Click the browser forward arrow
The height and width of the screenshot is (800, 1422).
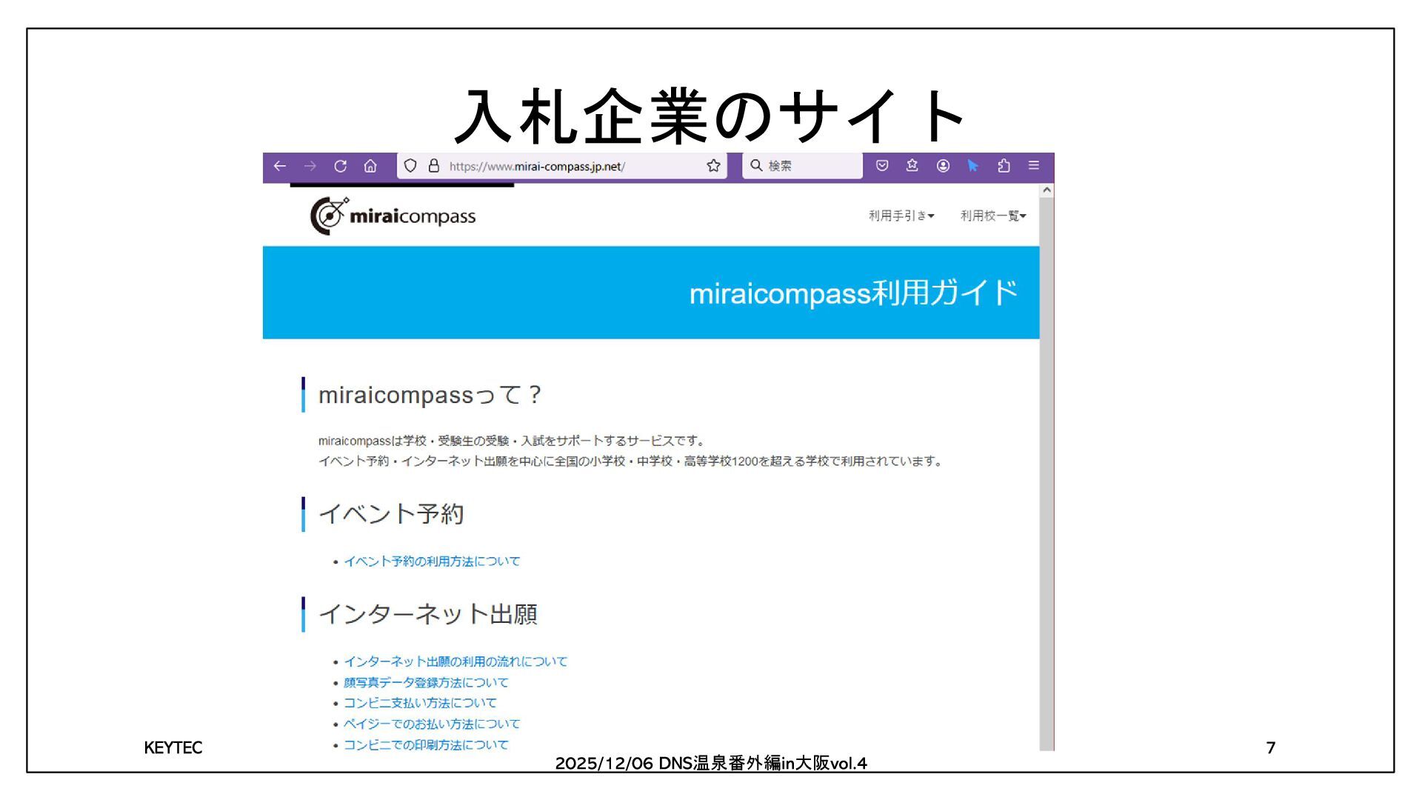pos(310,166)
